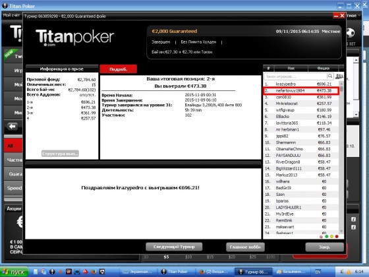
Task: Minimize the tournament dialog with the red minus
Action: (336, 16)
